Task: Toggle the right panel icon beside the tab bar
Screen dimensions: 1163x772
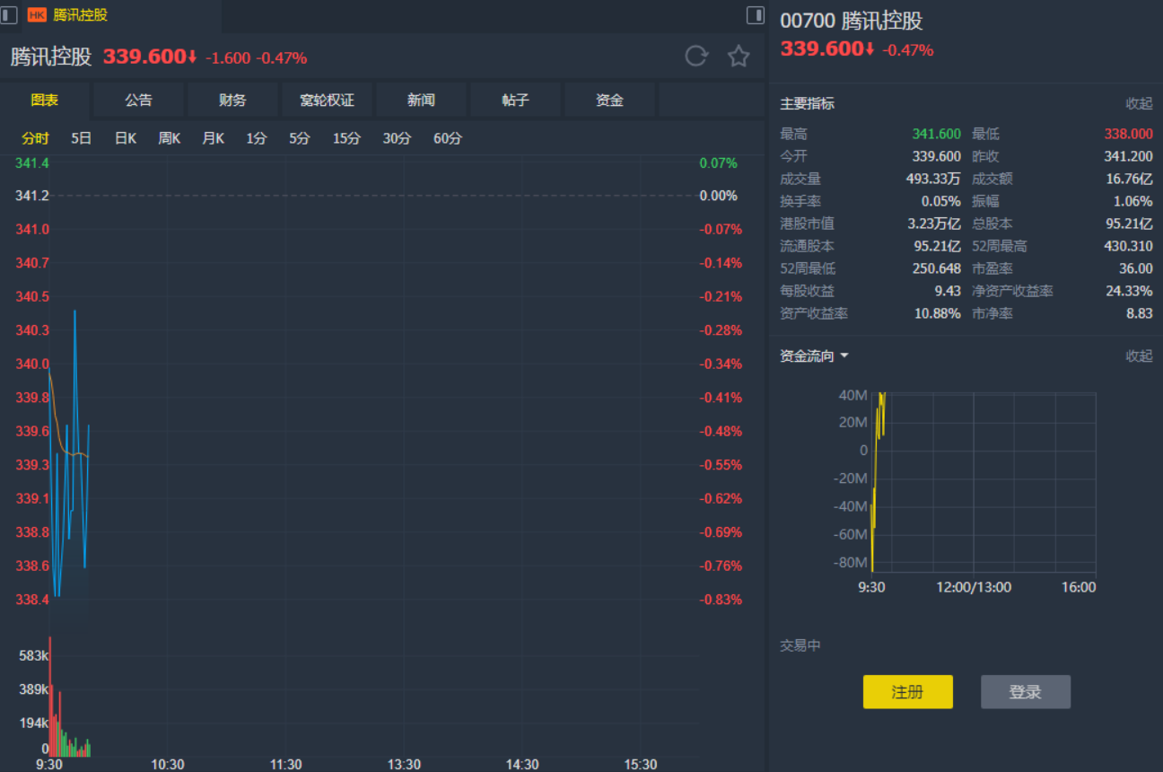Action: click(x=756, y=15)
